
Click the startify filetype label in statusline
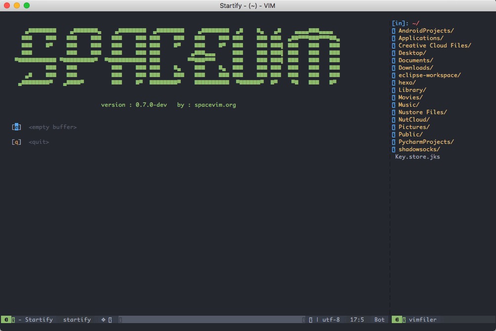point(77,320)
